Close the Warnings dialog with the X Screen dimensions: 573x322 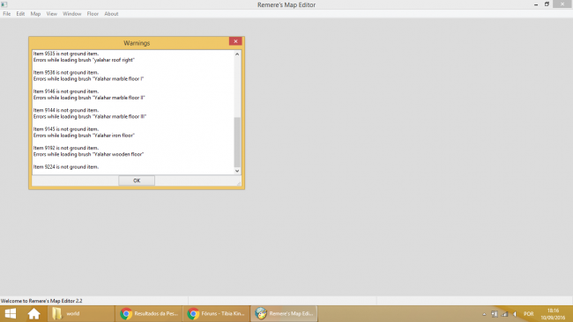click(x=235, y=41)
